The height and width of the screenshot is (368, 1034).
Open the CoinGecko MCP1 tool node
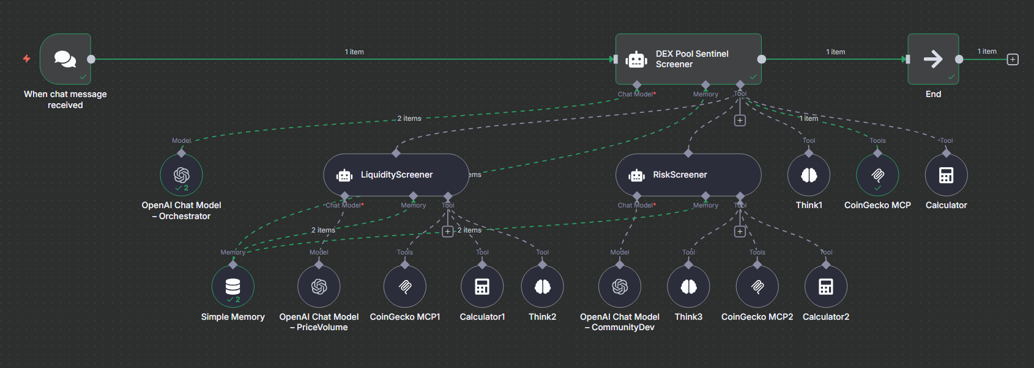point(405,286)
